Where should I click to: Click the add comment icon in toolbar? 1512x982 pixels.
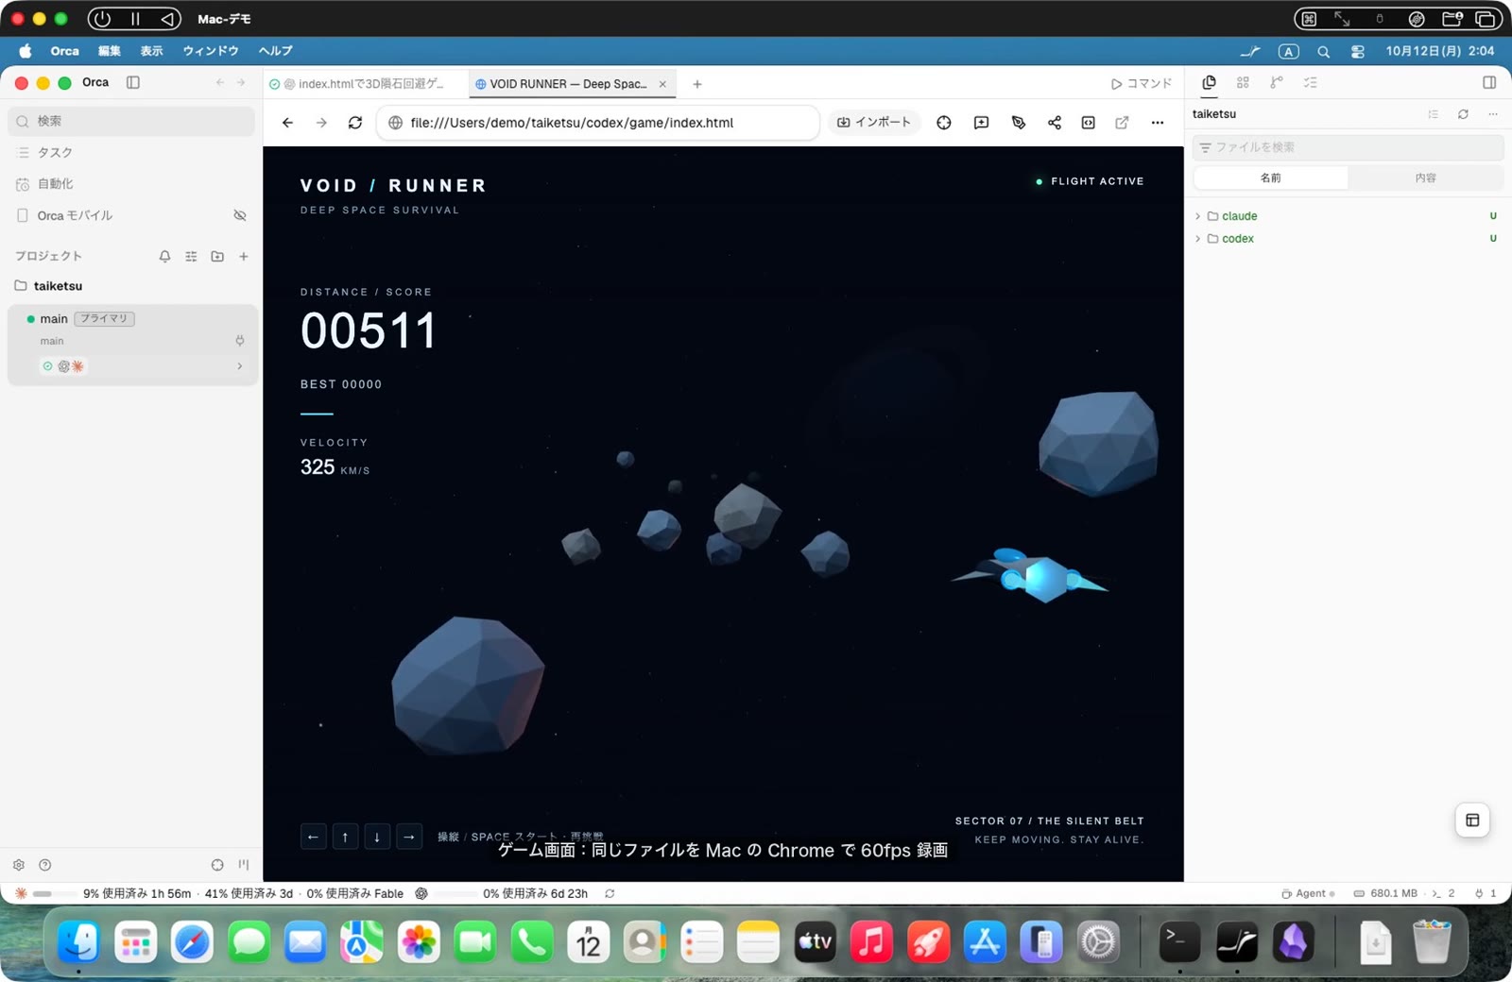(x=981, y=123)
